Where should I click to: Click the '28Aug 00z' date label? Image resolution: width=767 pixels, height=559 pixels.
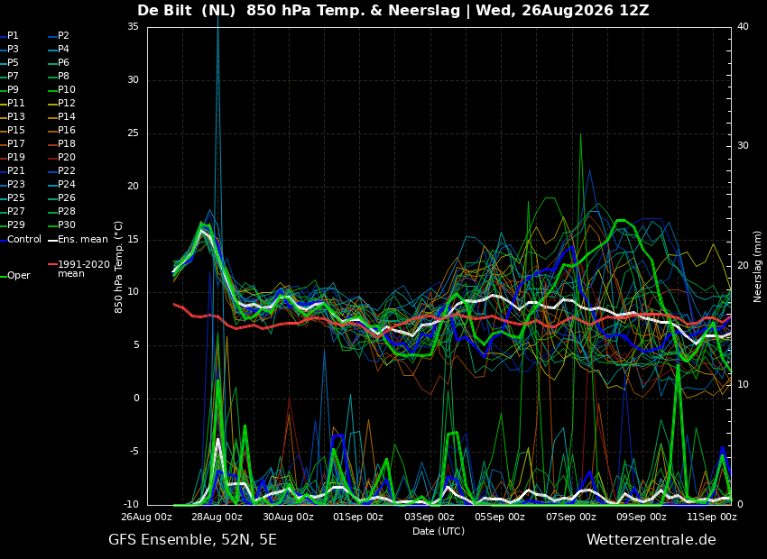point(217,517)
